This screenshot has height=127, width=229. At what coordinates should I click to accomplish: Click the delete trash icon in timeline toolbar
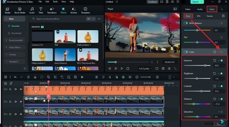coord(29,77)
